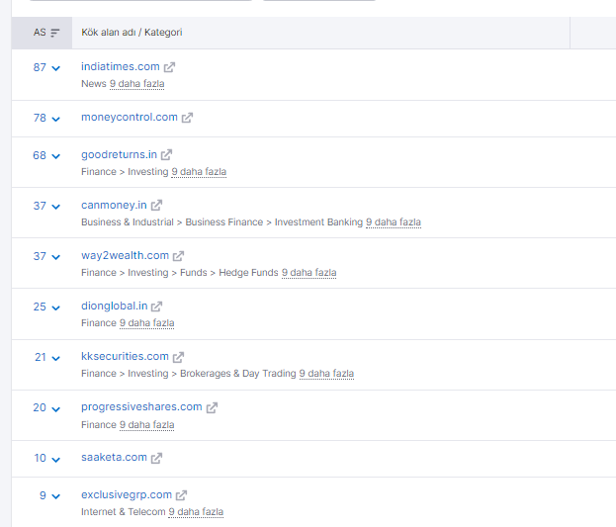Expand the AS 20 row chevron
Image resolution: width=616 pixels, height=527 pixels.
[55, 409]
